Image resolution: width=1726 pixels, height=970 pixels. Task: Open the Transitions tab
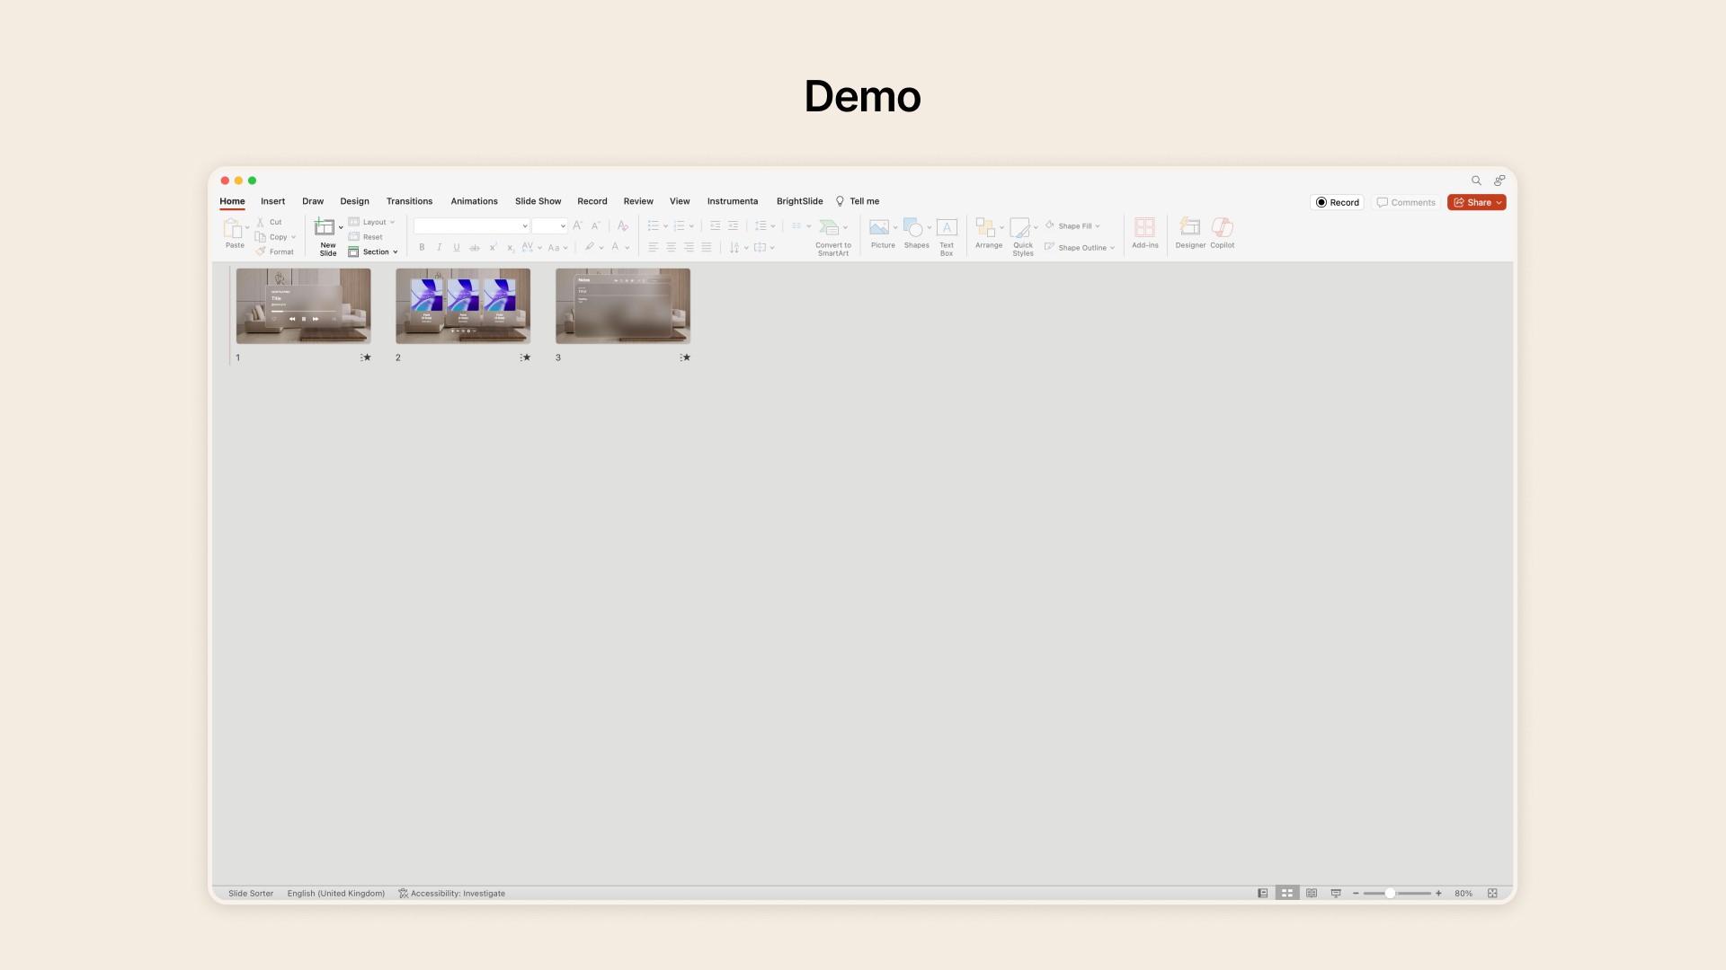(409, 201)
